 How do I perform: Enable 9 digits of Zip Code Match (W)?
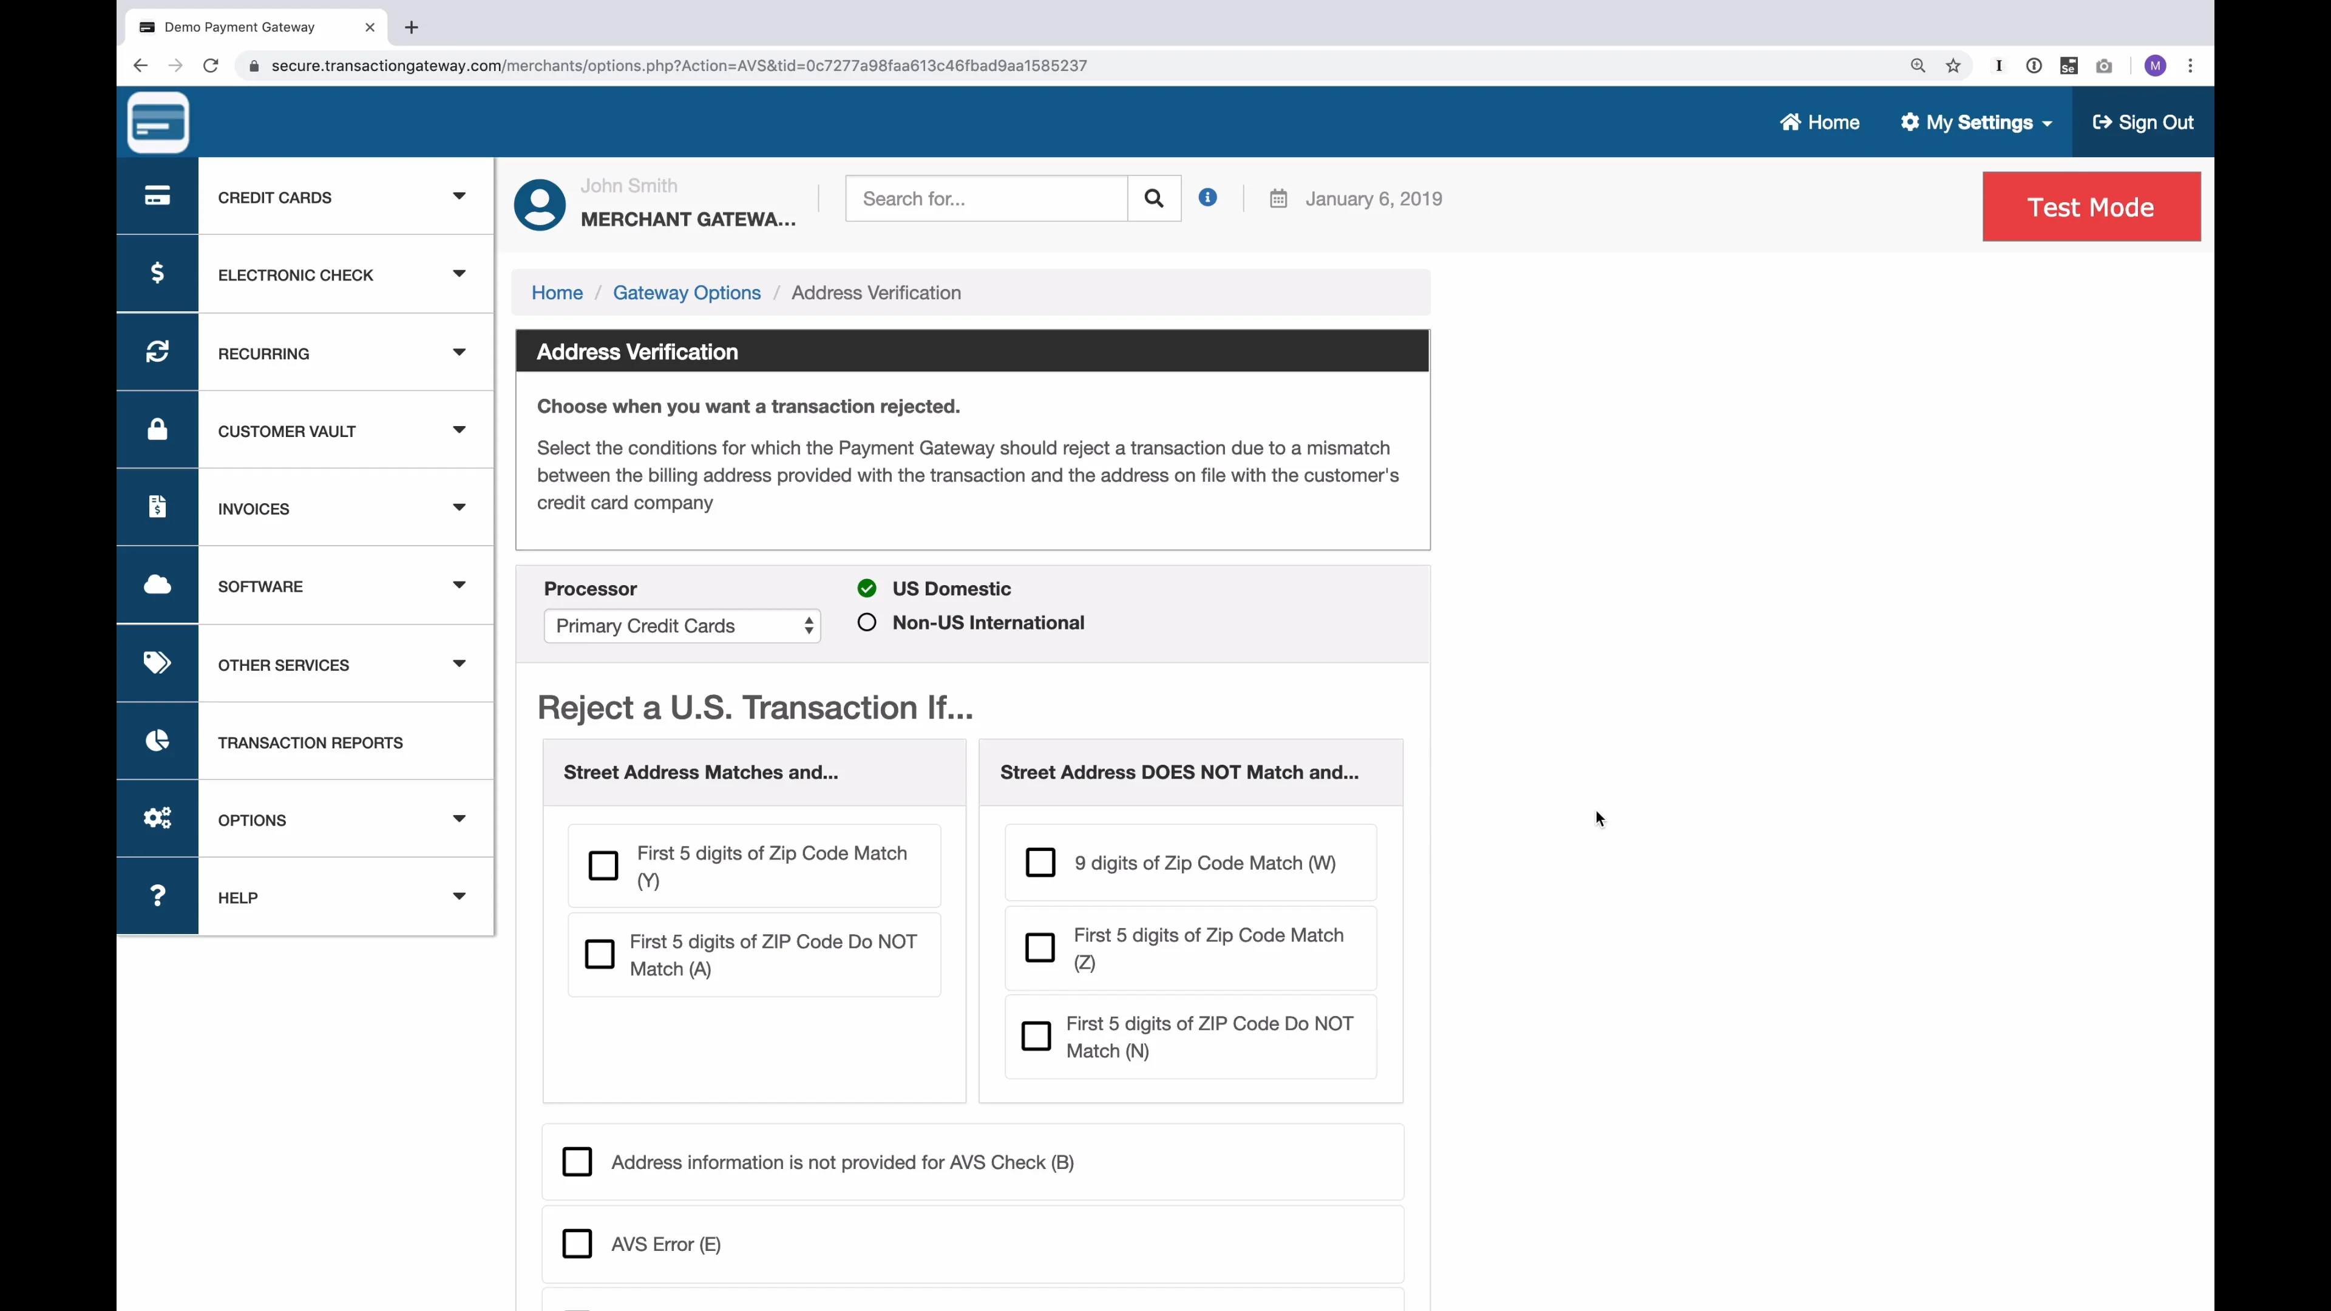point(1040,862)
